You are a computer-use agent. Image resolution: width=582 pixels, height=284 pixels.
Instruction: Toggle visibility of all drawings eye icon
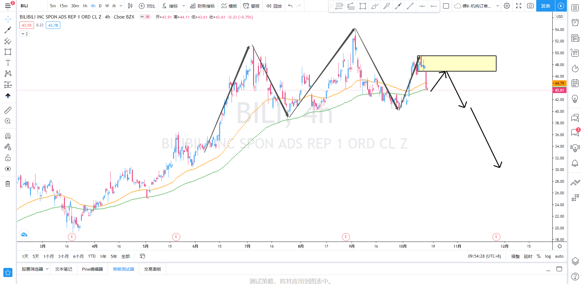coord(8,169)
